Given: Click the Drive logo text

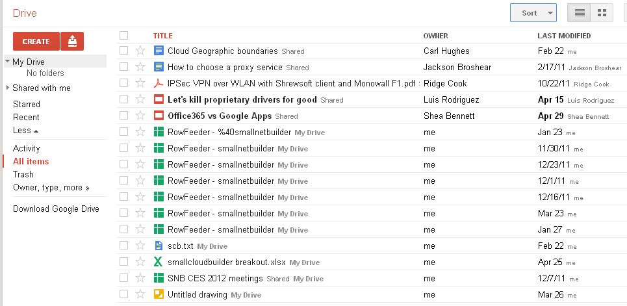Looking at the screenshot, I should point(25,13).
